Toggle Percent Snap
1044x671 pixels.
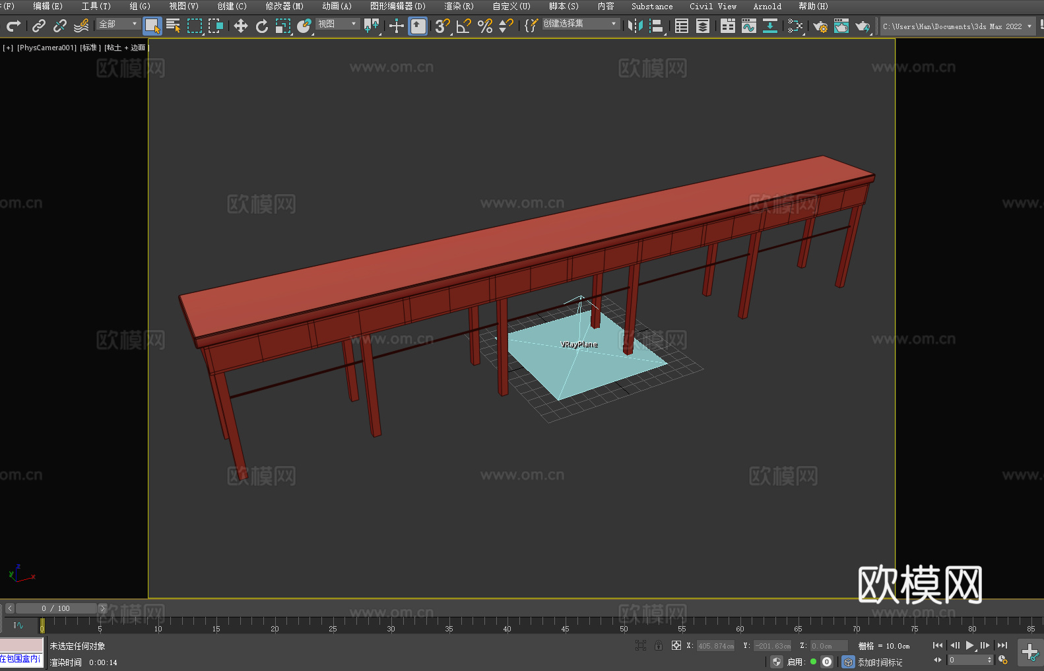point(485,26)
